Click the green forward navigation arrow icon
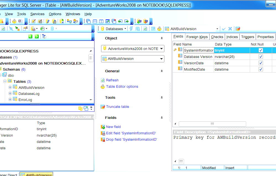This screenshot has height=176, width=276. tap(127, 21)
